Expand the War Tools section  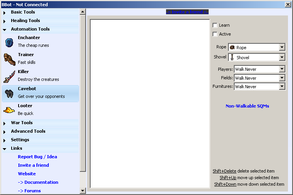pyautogui.click(x=22, y=123)
